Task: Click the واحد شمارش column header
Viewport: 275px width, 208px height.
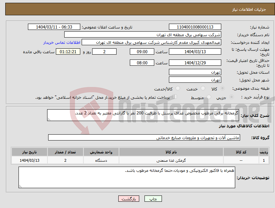Action: (101, 152)
